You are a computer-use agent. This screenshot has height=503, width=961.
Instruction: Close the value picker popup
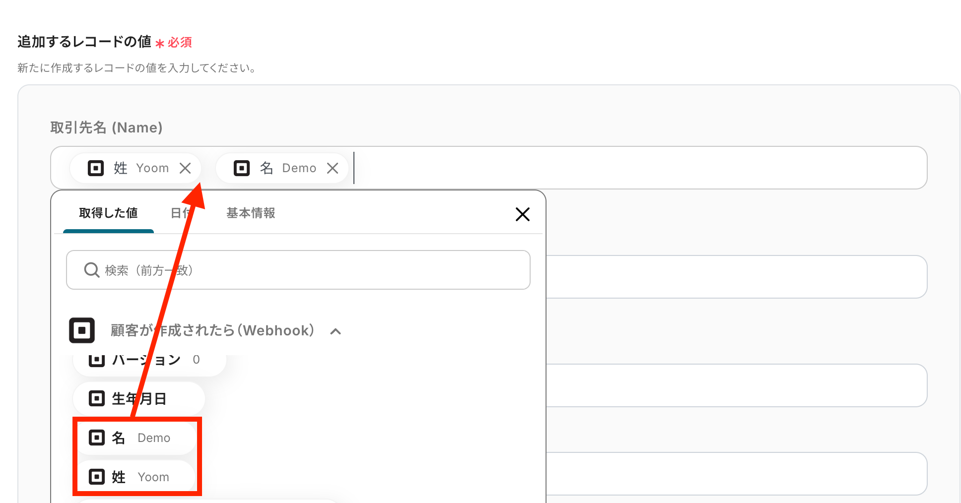point(522,214)
